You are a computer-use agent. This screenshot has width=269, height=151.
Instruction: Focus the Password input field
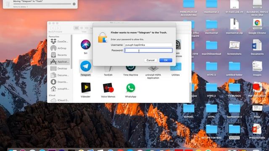tap(148, 50)
